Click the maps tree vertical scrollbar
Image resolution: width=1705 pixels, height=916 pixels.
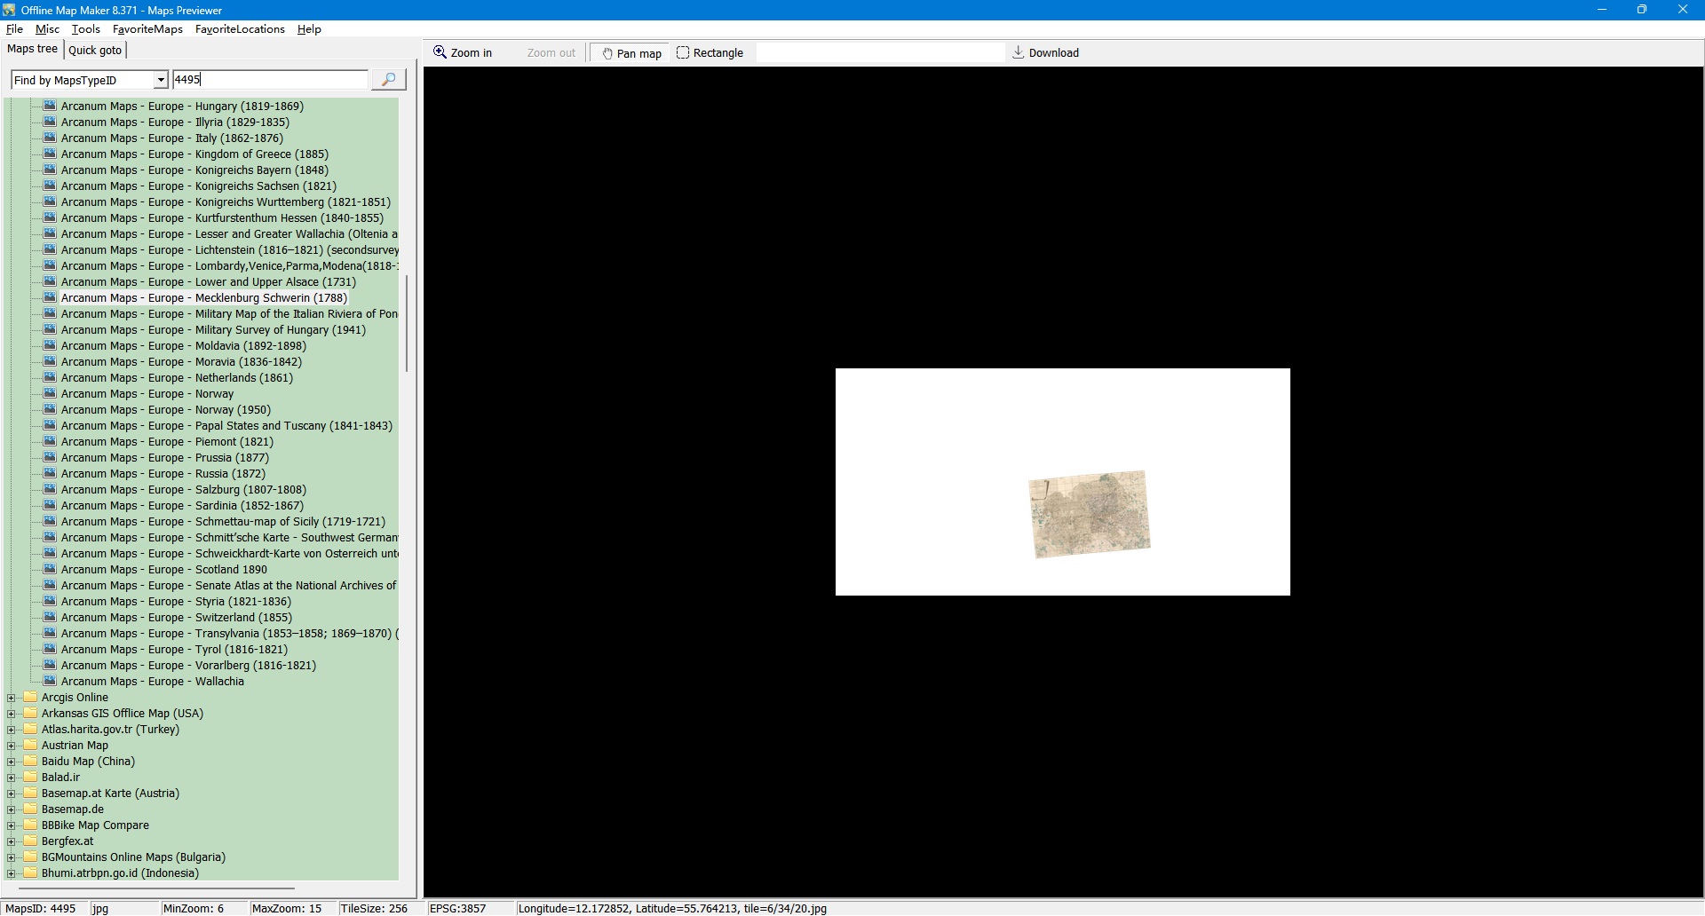point(407,323)
